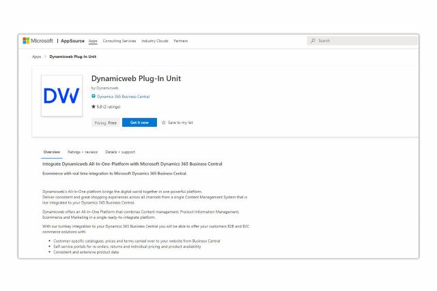
Task: Click Save to my list
Action: (180, 123)
